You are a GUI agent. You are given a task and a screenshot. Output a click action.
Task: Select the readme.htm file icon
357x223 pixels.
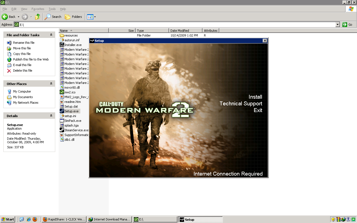[x=62, y=102]
